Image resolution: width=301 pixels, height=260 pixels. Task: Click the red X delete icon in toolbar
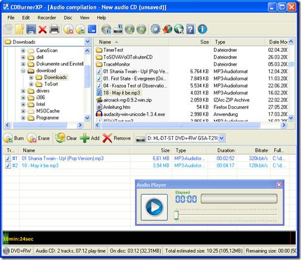pyautogui.click(x=42, y=30)
